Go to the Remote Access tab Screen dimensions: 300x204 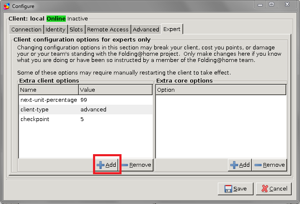[x=108, y=29]
